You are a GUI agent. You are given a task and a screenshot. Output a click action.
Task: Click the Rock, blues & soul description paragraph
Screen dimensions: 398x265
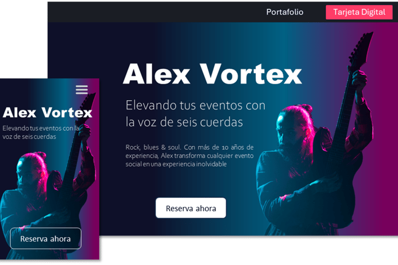tap(189, 155)
